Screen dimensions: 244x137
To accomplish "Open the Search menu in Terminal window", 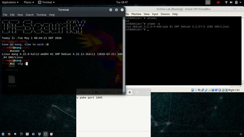I will [30, 15].
